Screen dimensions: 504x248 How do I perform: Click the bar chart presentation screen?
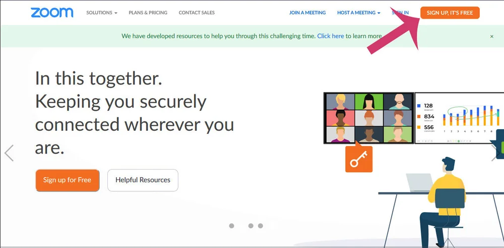coord(459,118)
